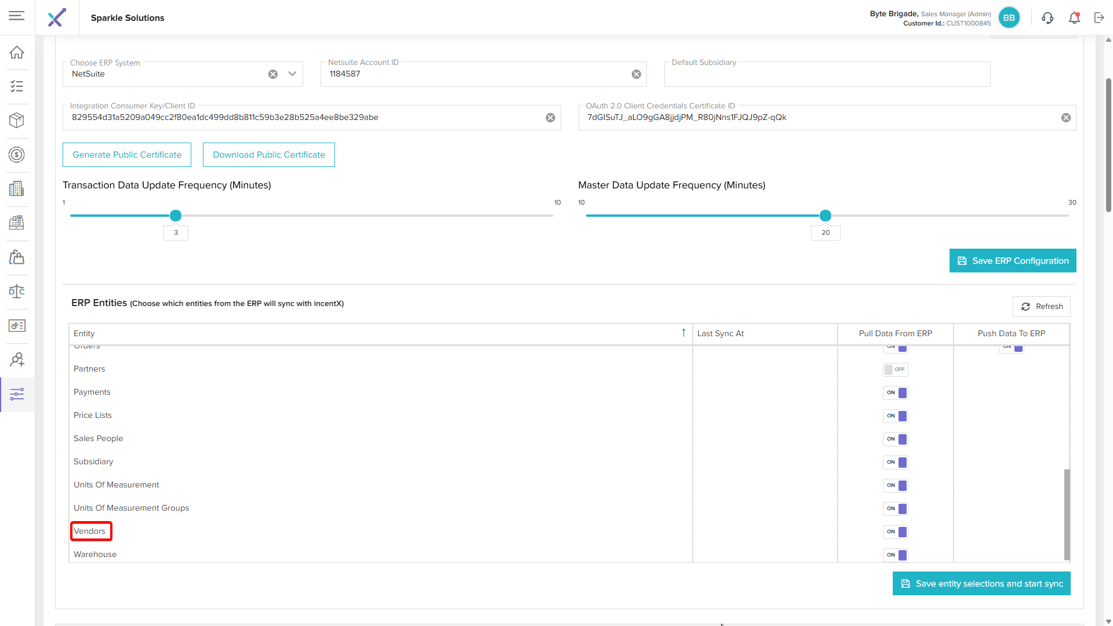Click the Transaction Data frequency slider handle
The image size is (1113, 626).
[176, 216]
